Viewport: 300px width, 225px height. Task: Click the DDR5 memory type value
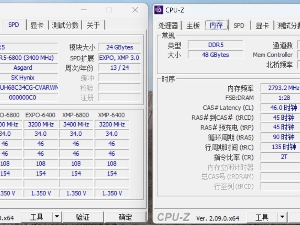(x=215, y=45)
